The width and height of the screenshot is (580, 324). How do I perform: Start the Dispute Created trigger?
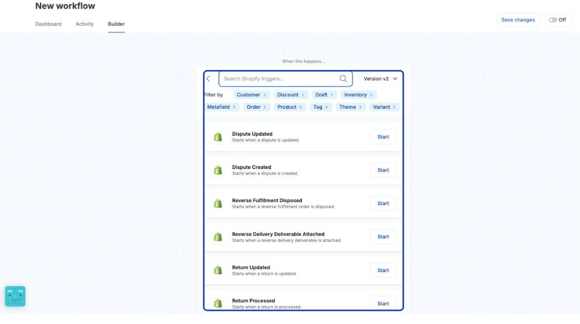[383, 171]
